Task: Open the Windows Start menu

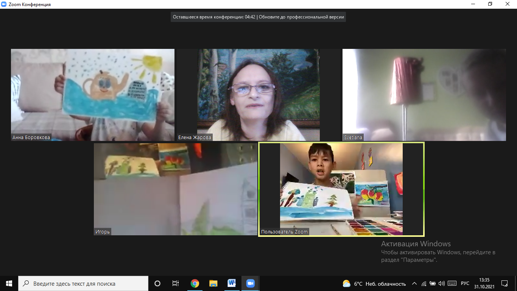Action: click(9, 283)
